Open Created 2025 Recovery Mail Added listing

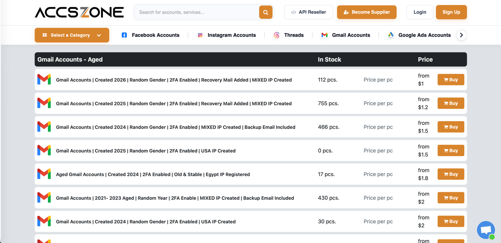coord(174,103)
